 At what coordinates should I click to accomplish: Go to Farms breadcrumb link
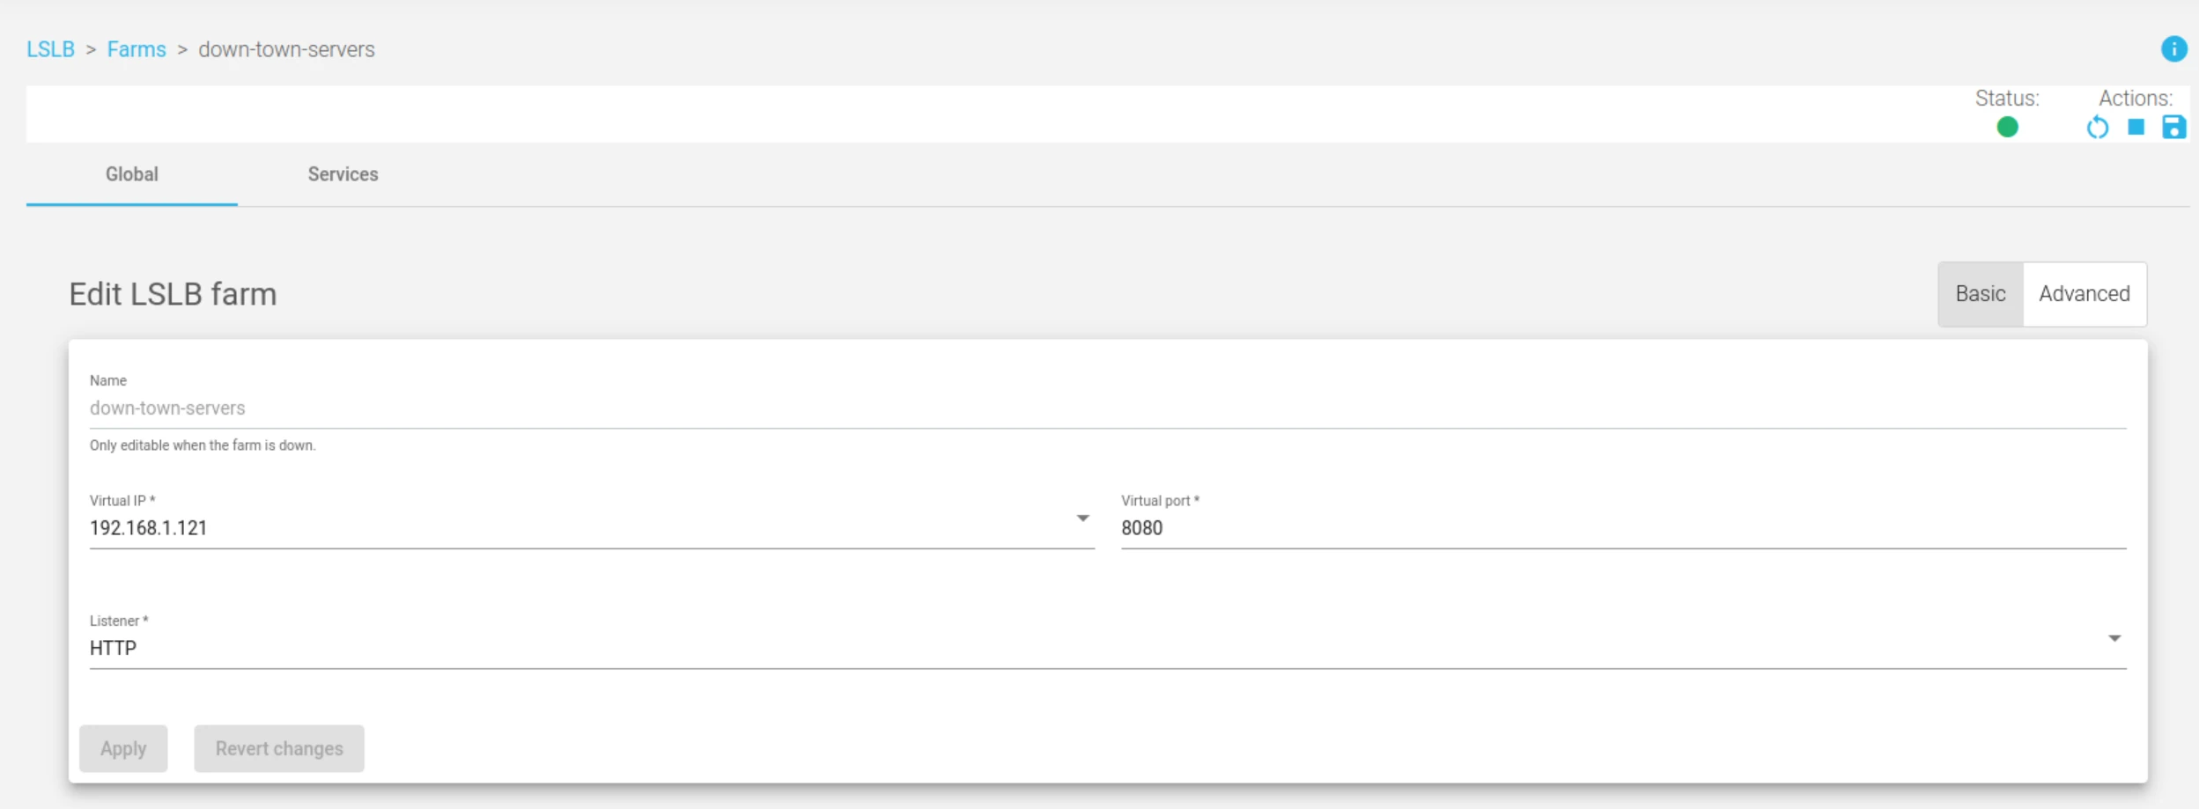137,49
